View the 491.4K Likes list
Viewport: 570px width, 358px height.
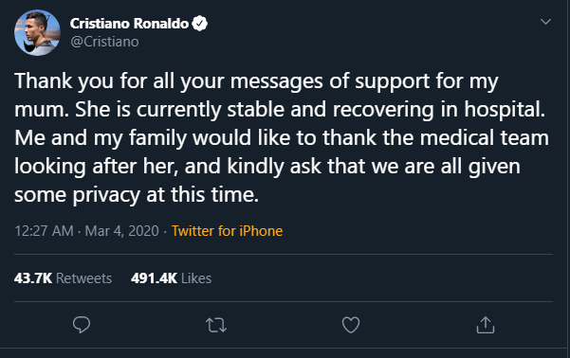click(x=172, y=278)
